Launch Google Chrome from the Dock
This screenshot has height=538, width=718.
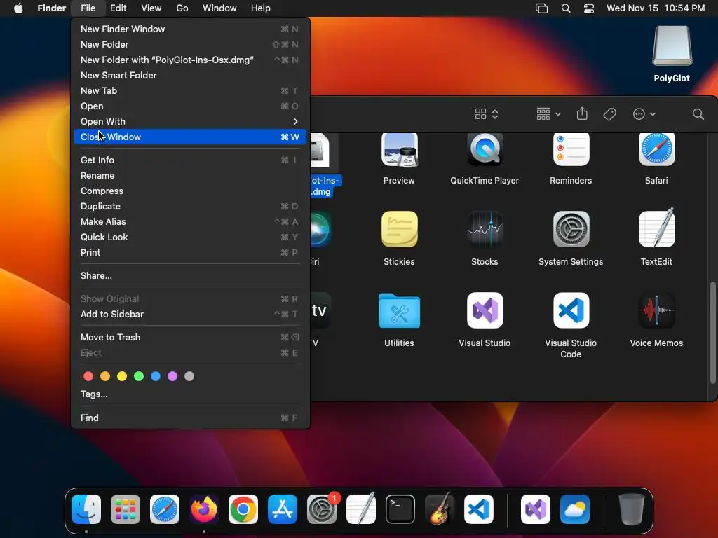coord(243,509)
